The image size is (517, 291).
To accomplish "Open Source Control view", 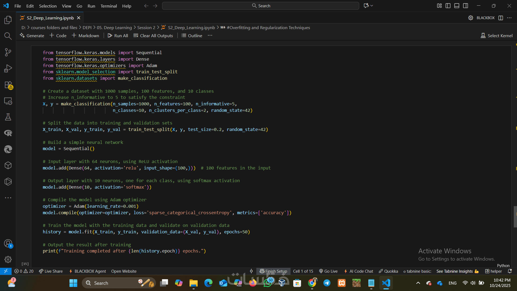I will click(8, 52).
